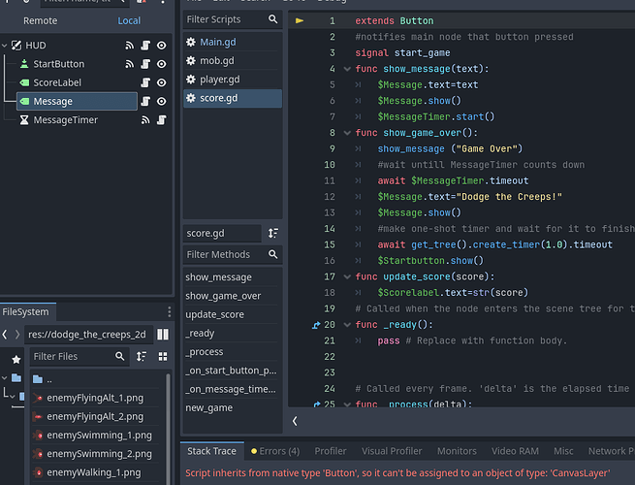The height and width of the screenshot is (485, 635).
Task: Open the Stack Trace tab
Action: pos(211,451)
